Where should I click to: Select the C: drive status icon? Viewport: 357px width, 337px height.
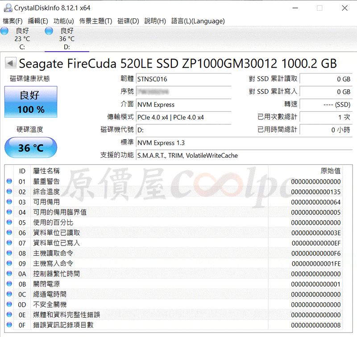pos(4,31)
